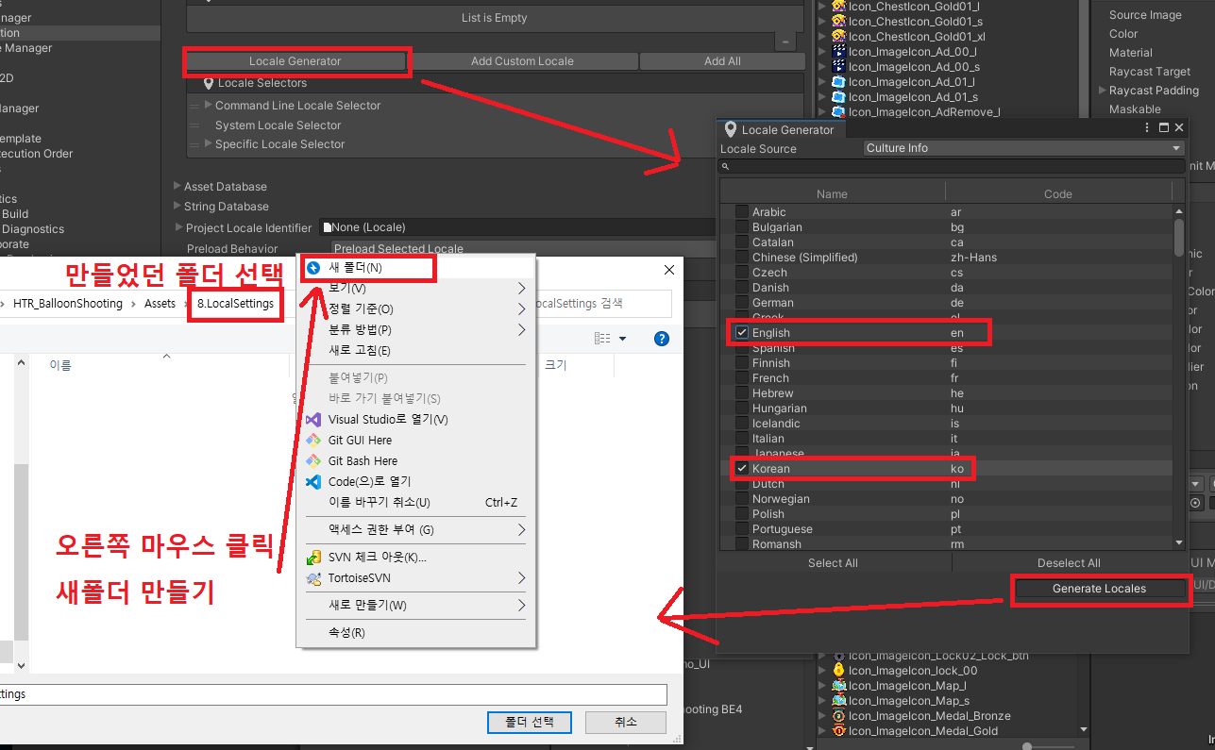The image size is (1215, 750).
Task: Expand Raycast Padding in the Inspector
Action: [x=1102, y=91]
